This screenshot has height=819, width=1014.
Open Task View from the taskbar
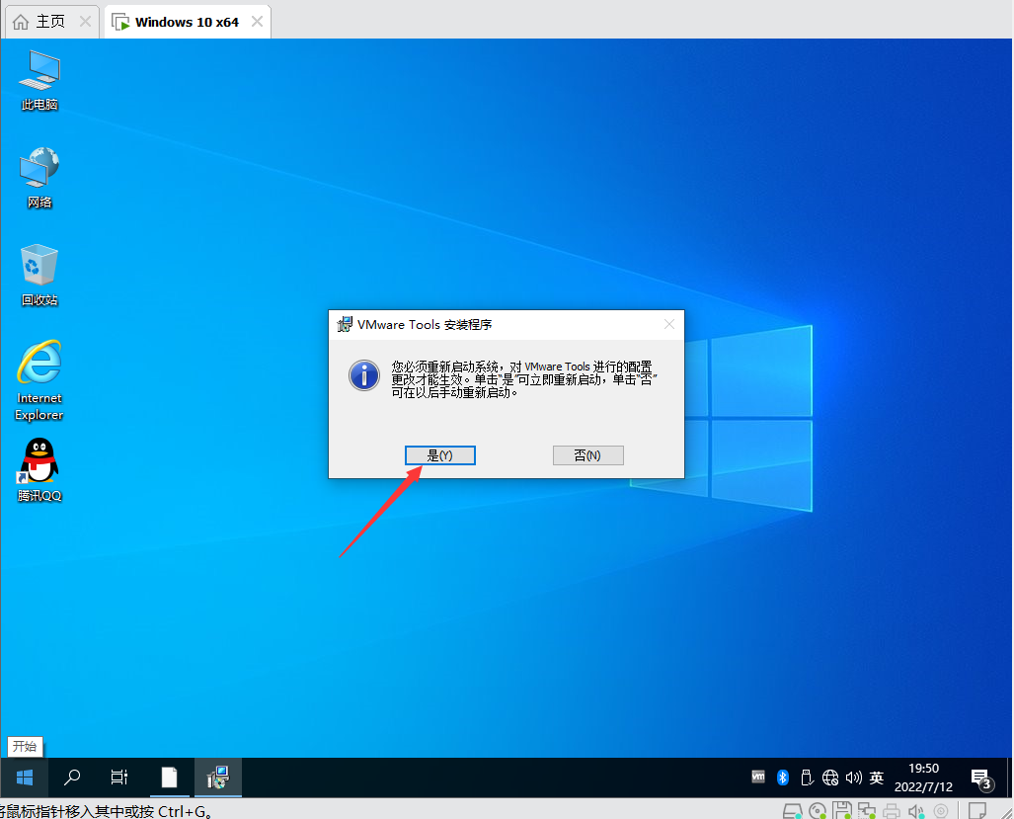[x=119, y=777]
